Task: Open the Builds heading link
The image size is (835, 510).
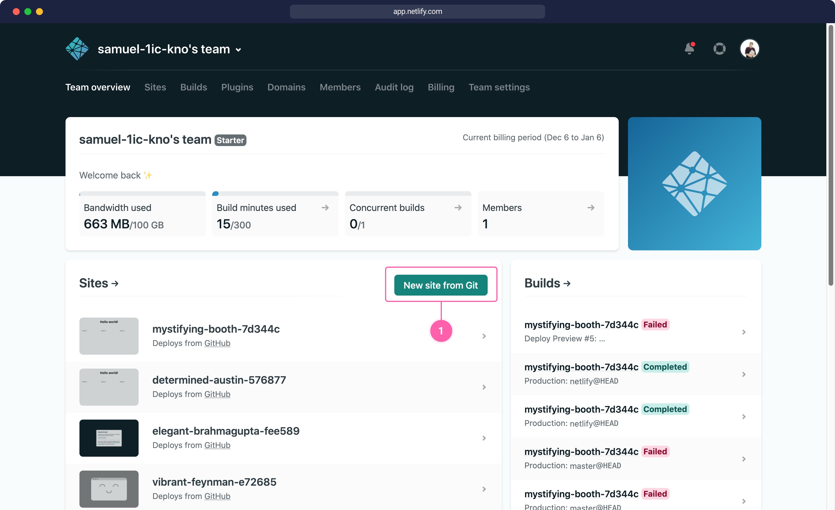Action: tap(547, 283)
